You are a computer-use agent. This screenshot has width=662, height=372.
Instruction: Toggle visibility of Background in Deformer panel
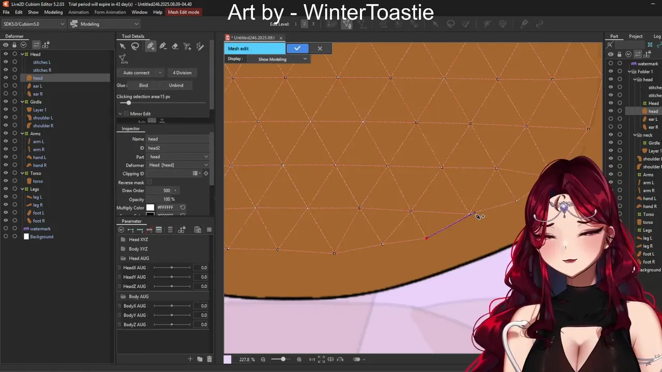pyautogui.click(x=6, y=237)
